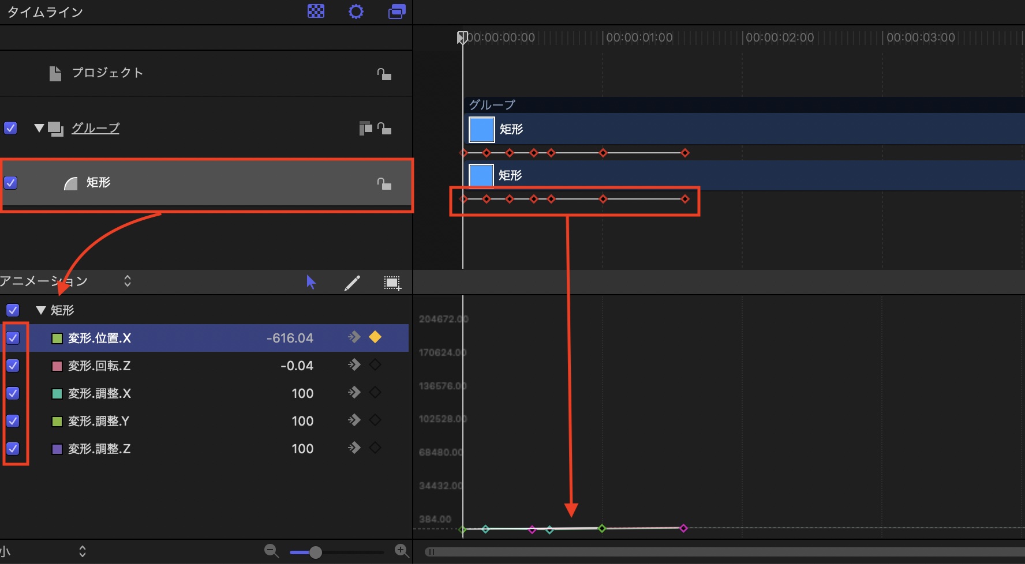Screen dimensions: 1025x564
Task: Select the 変形.調整.X parameter row
Action: [x=173, y=393]
